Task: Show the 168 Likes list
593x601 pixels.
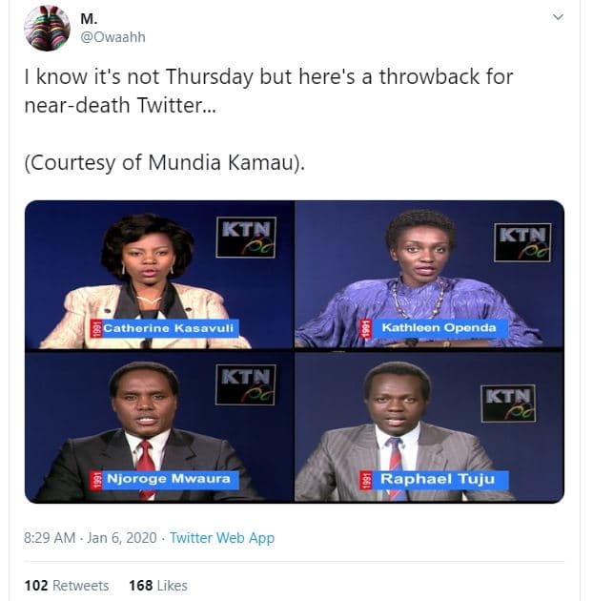Action: click(158, 585)
